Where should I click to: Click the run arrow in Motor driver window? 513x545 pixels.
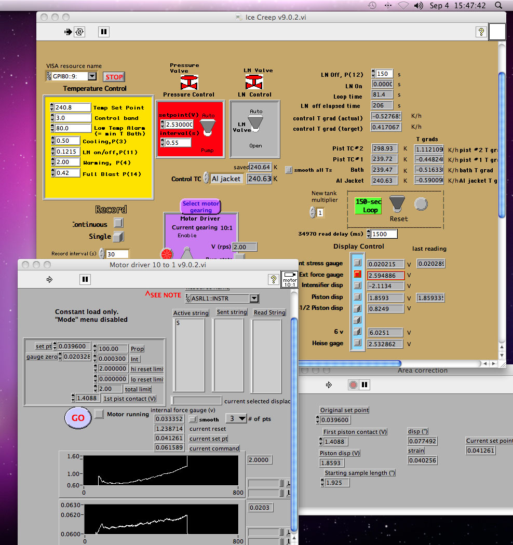click(50, 279)
